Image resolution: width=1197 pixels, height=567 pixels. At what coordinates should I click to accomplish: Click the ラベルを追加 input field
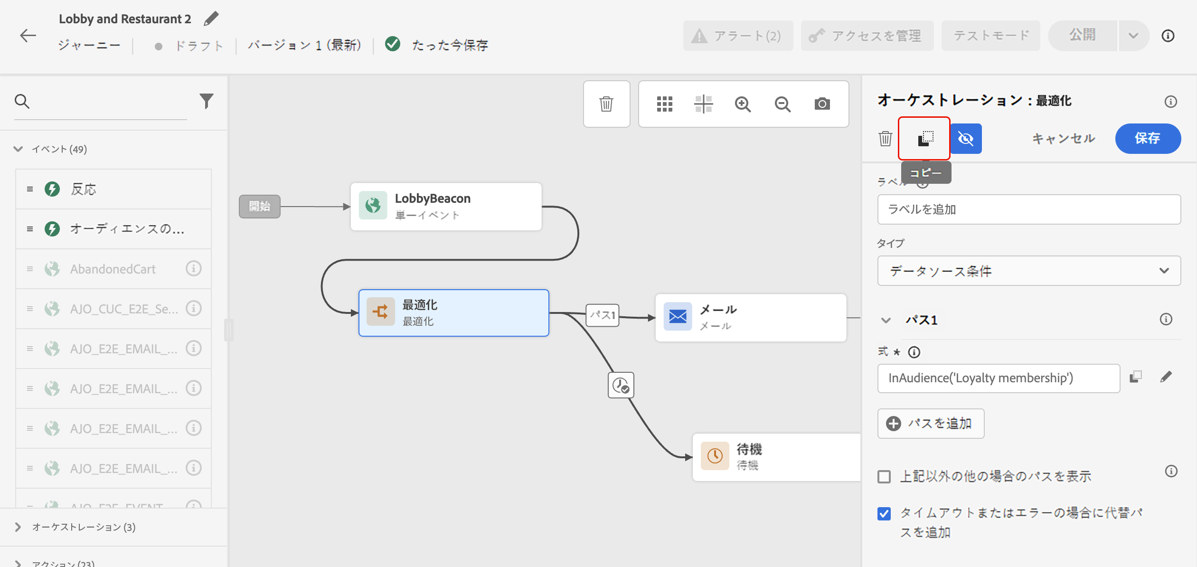(x=1028, y=209)
